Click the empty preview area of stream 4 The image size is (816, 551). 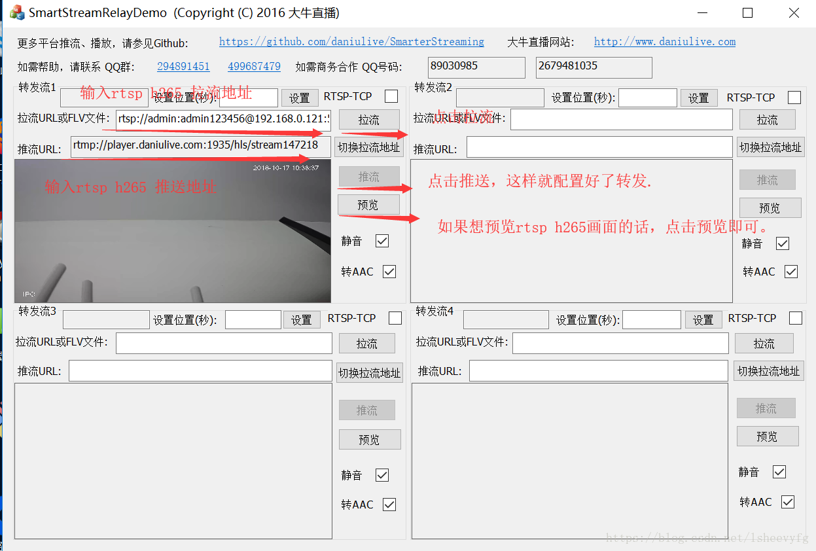tap(570, 461)
